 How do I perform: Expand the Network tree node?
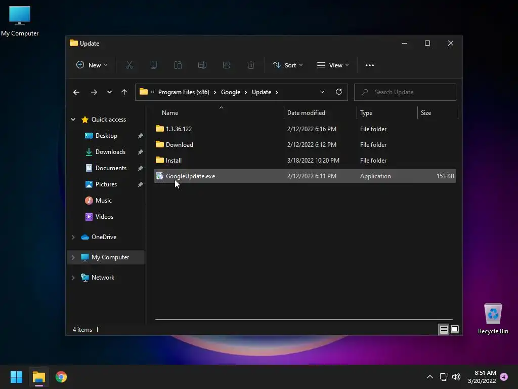tap(73, 278)
